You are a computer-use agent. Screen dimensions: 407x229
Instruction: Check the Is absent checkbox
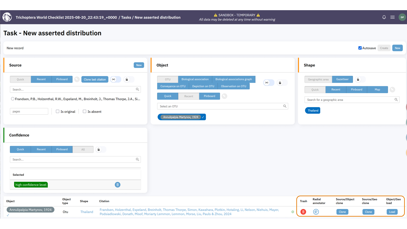pos(85,112)
